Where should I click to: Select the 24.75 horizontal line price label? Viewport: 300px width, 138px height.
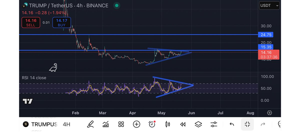click(x=265, y=35)
